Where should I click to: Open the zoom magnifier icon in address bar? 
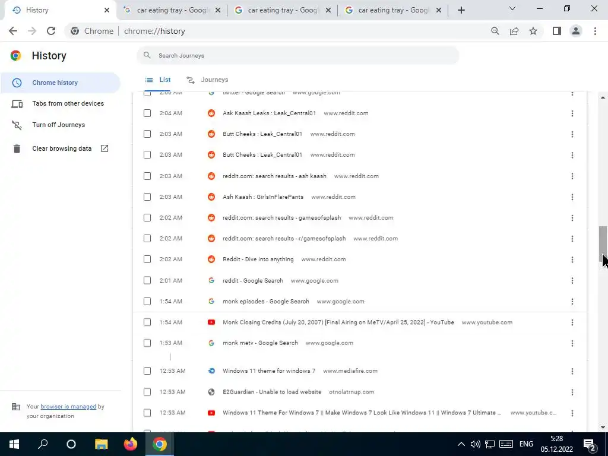(x=495, y=31)
